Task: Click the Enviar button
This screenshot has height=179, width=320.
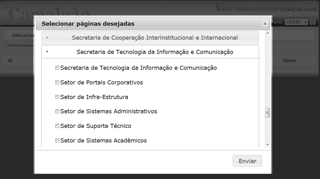Action: 247,161
